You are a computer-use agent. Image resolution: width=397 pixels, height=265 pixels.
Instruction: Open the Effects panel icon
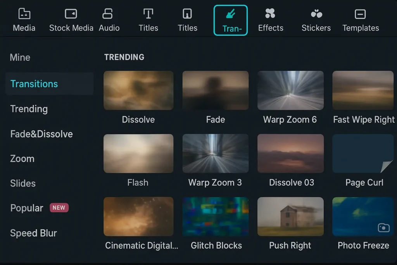click(x=270, y=14)
